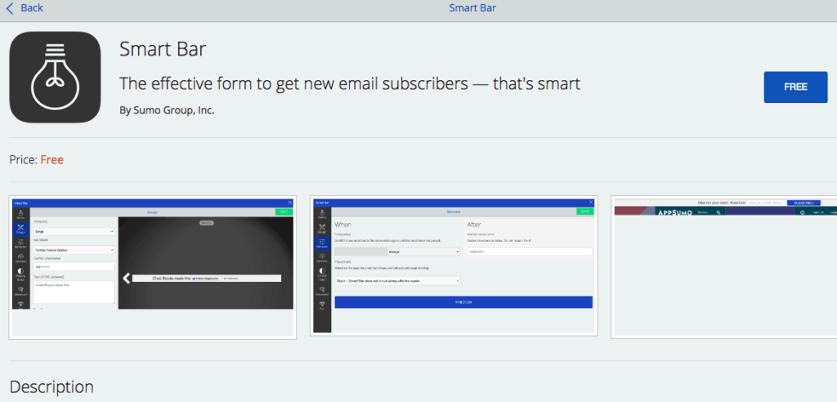The height and width of the screenshot is (402, 837).
Task: Open the Behavior screenshot thumbnail
Action: [454, 266]
